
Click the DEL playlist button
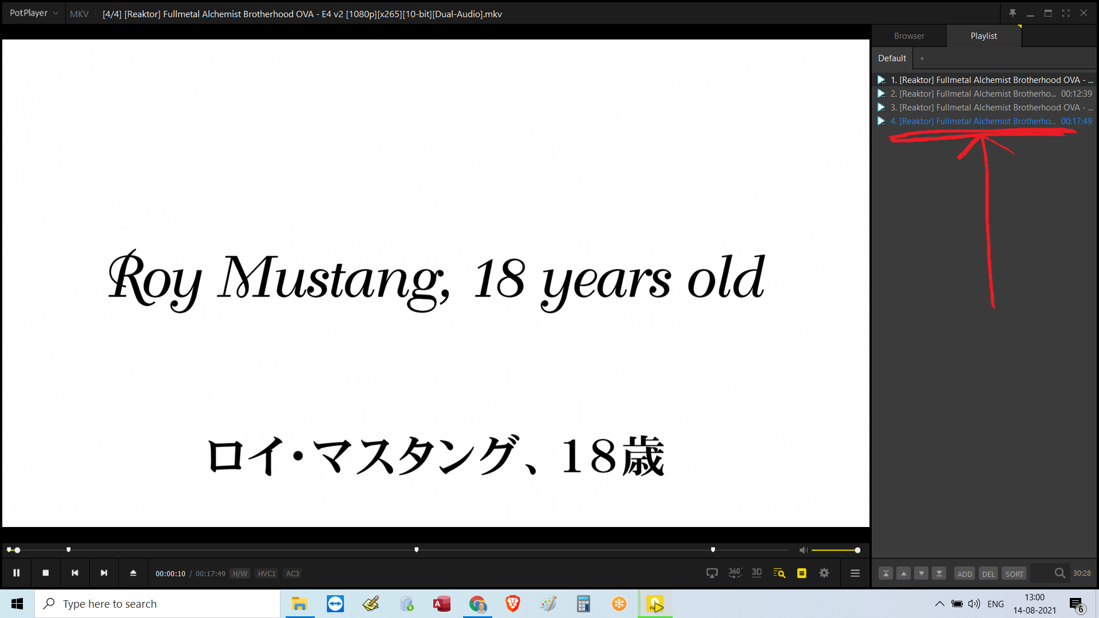click(989, 574)
